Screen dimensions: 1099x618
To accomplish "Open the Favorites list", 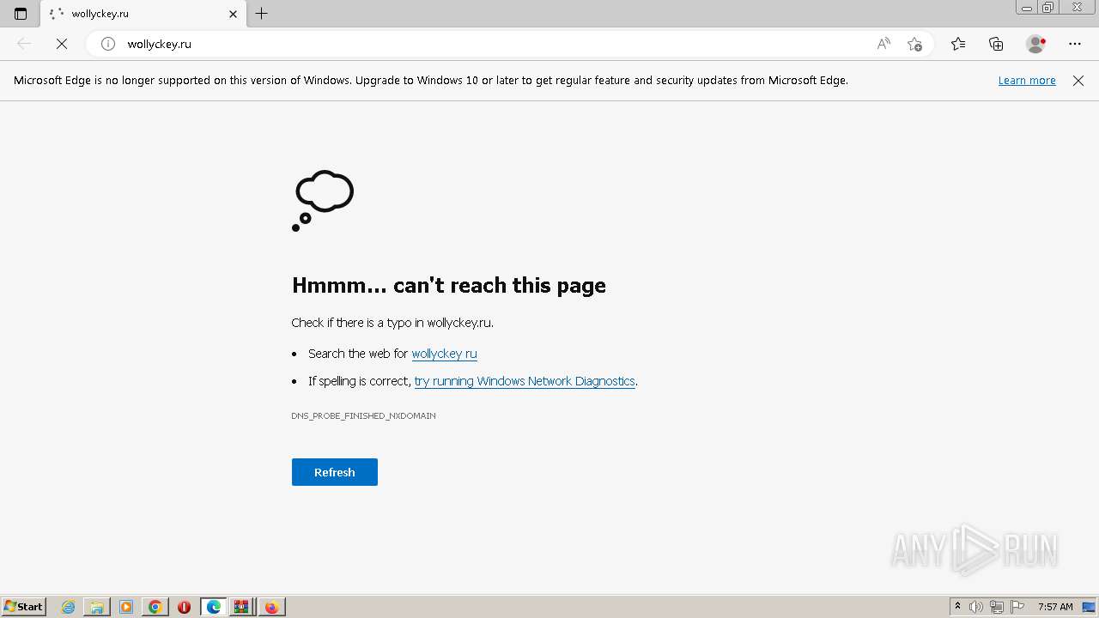I will pyautogui.click(x=958, y=44).
